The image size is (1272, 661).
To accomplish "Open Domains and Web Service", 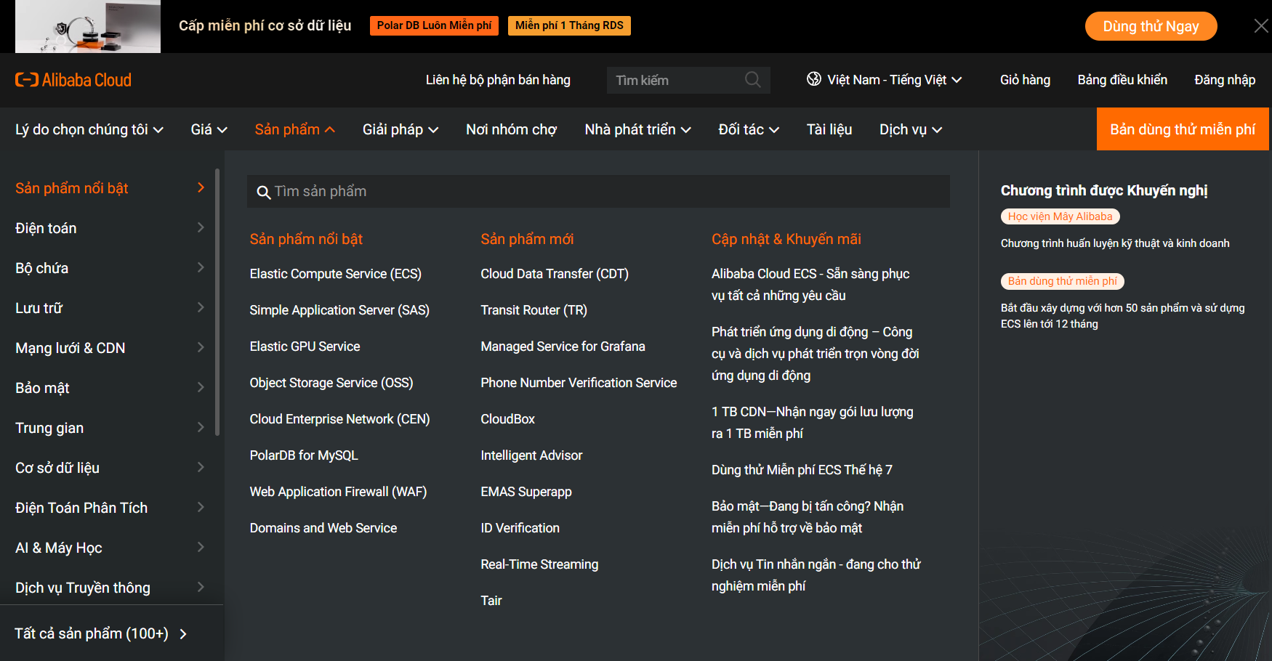I will point(323,528).
